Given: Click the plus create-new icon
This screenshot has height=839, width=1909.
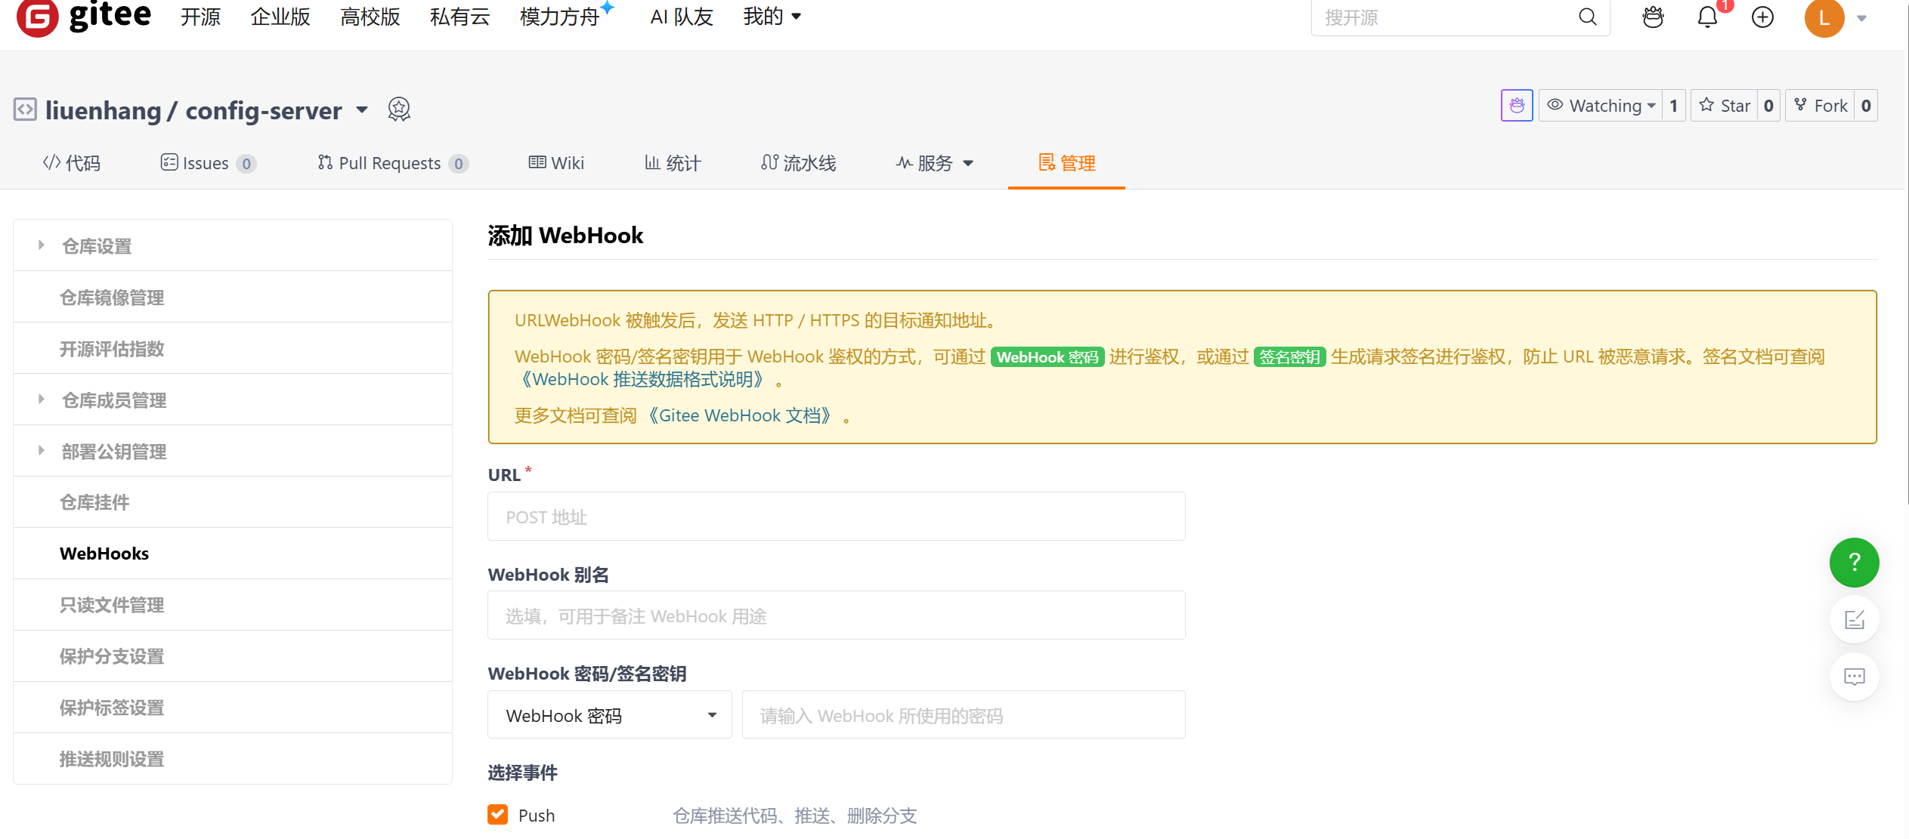Looking at the screenshot, I should click(x=1762, y=17).
